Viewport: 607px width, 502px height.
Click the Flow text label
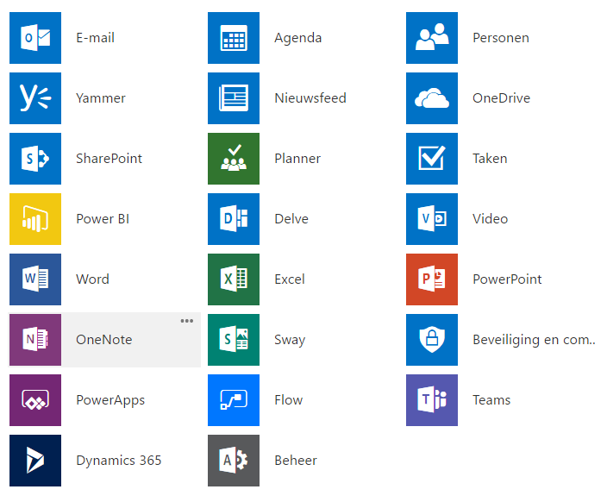(288, 399)
